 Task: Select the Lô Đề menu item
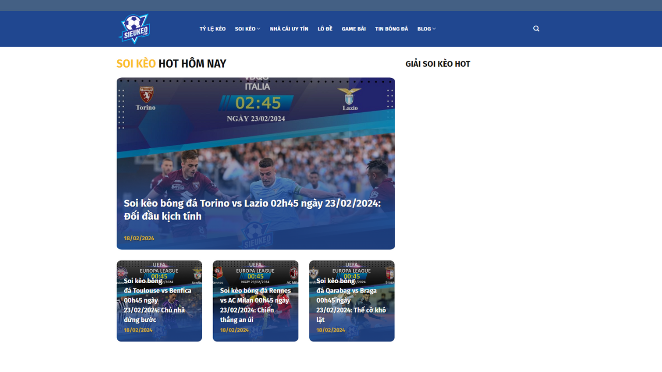pos(325,29)
